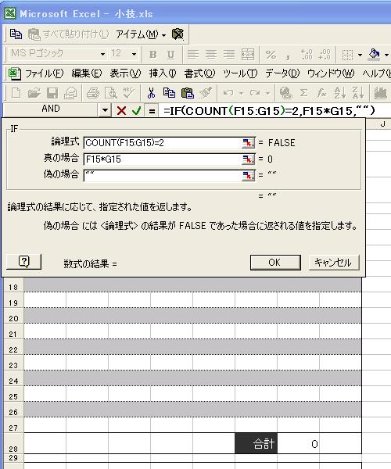
Task: Apply percent style format
Action: 271,55
